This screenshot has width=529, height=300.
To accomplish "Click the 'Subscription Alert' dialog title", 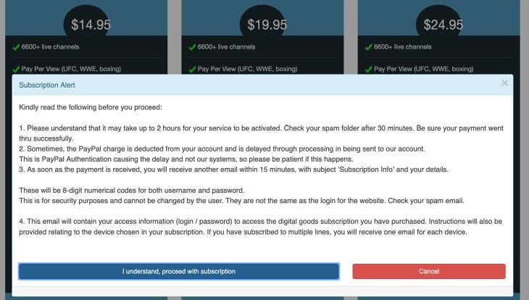I will tap(47, 85).
